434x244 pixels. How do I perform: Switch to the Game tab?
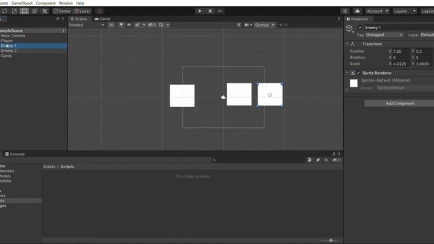click(x=102, y=19)
